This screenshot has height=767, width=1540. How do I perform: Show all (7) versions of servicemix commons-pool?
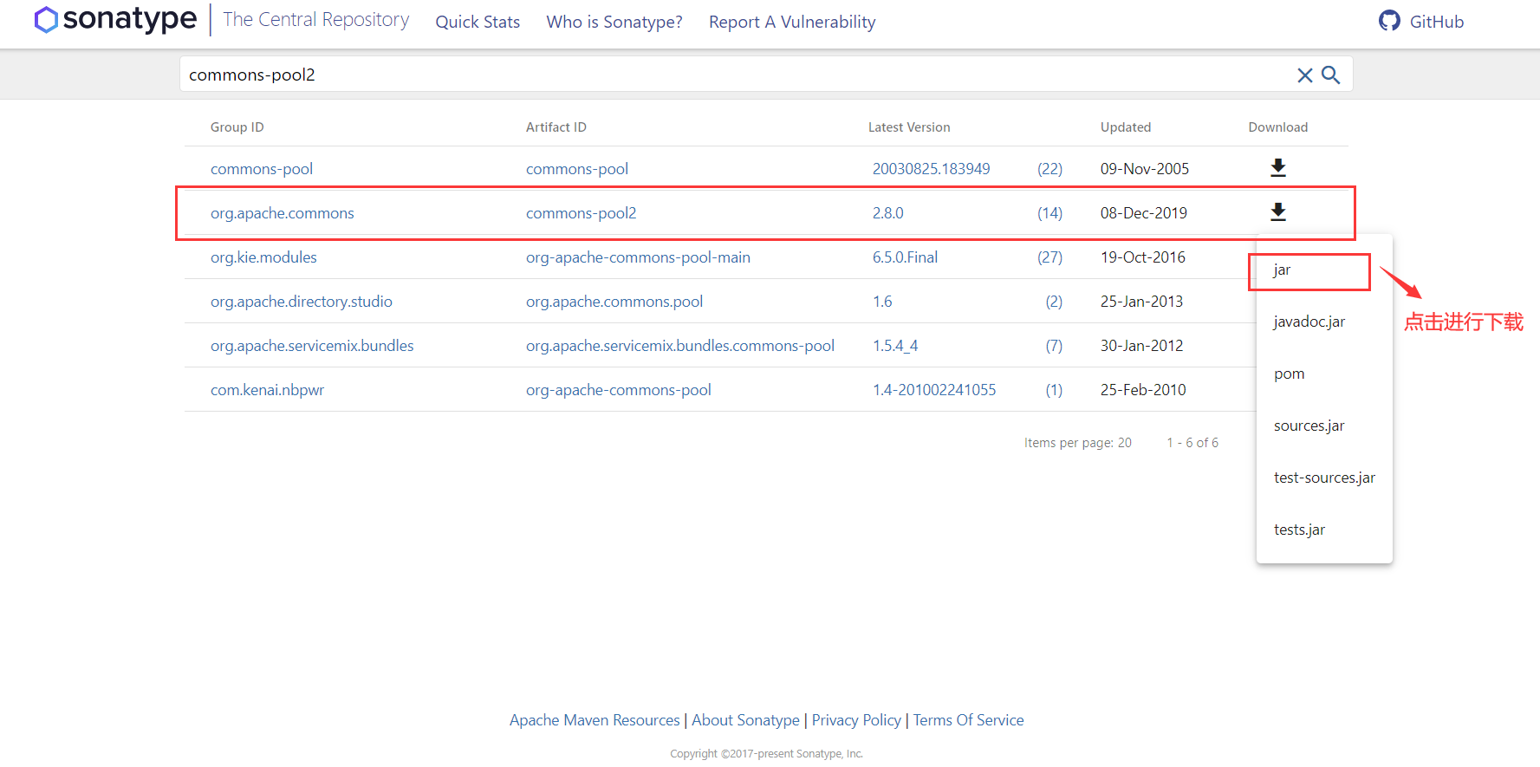coord(1054,346)
